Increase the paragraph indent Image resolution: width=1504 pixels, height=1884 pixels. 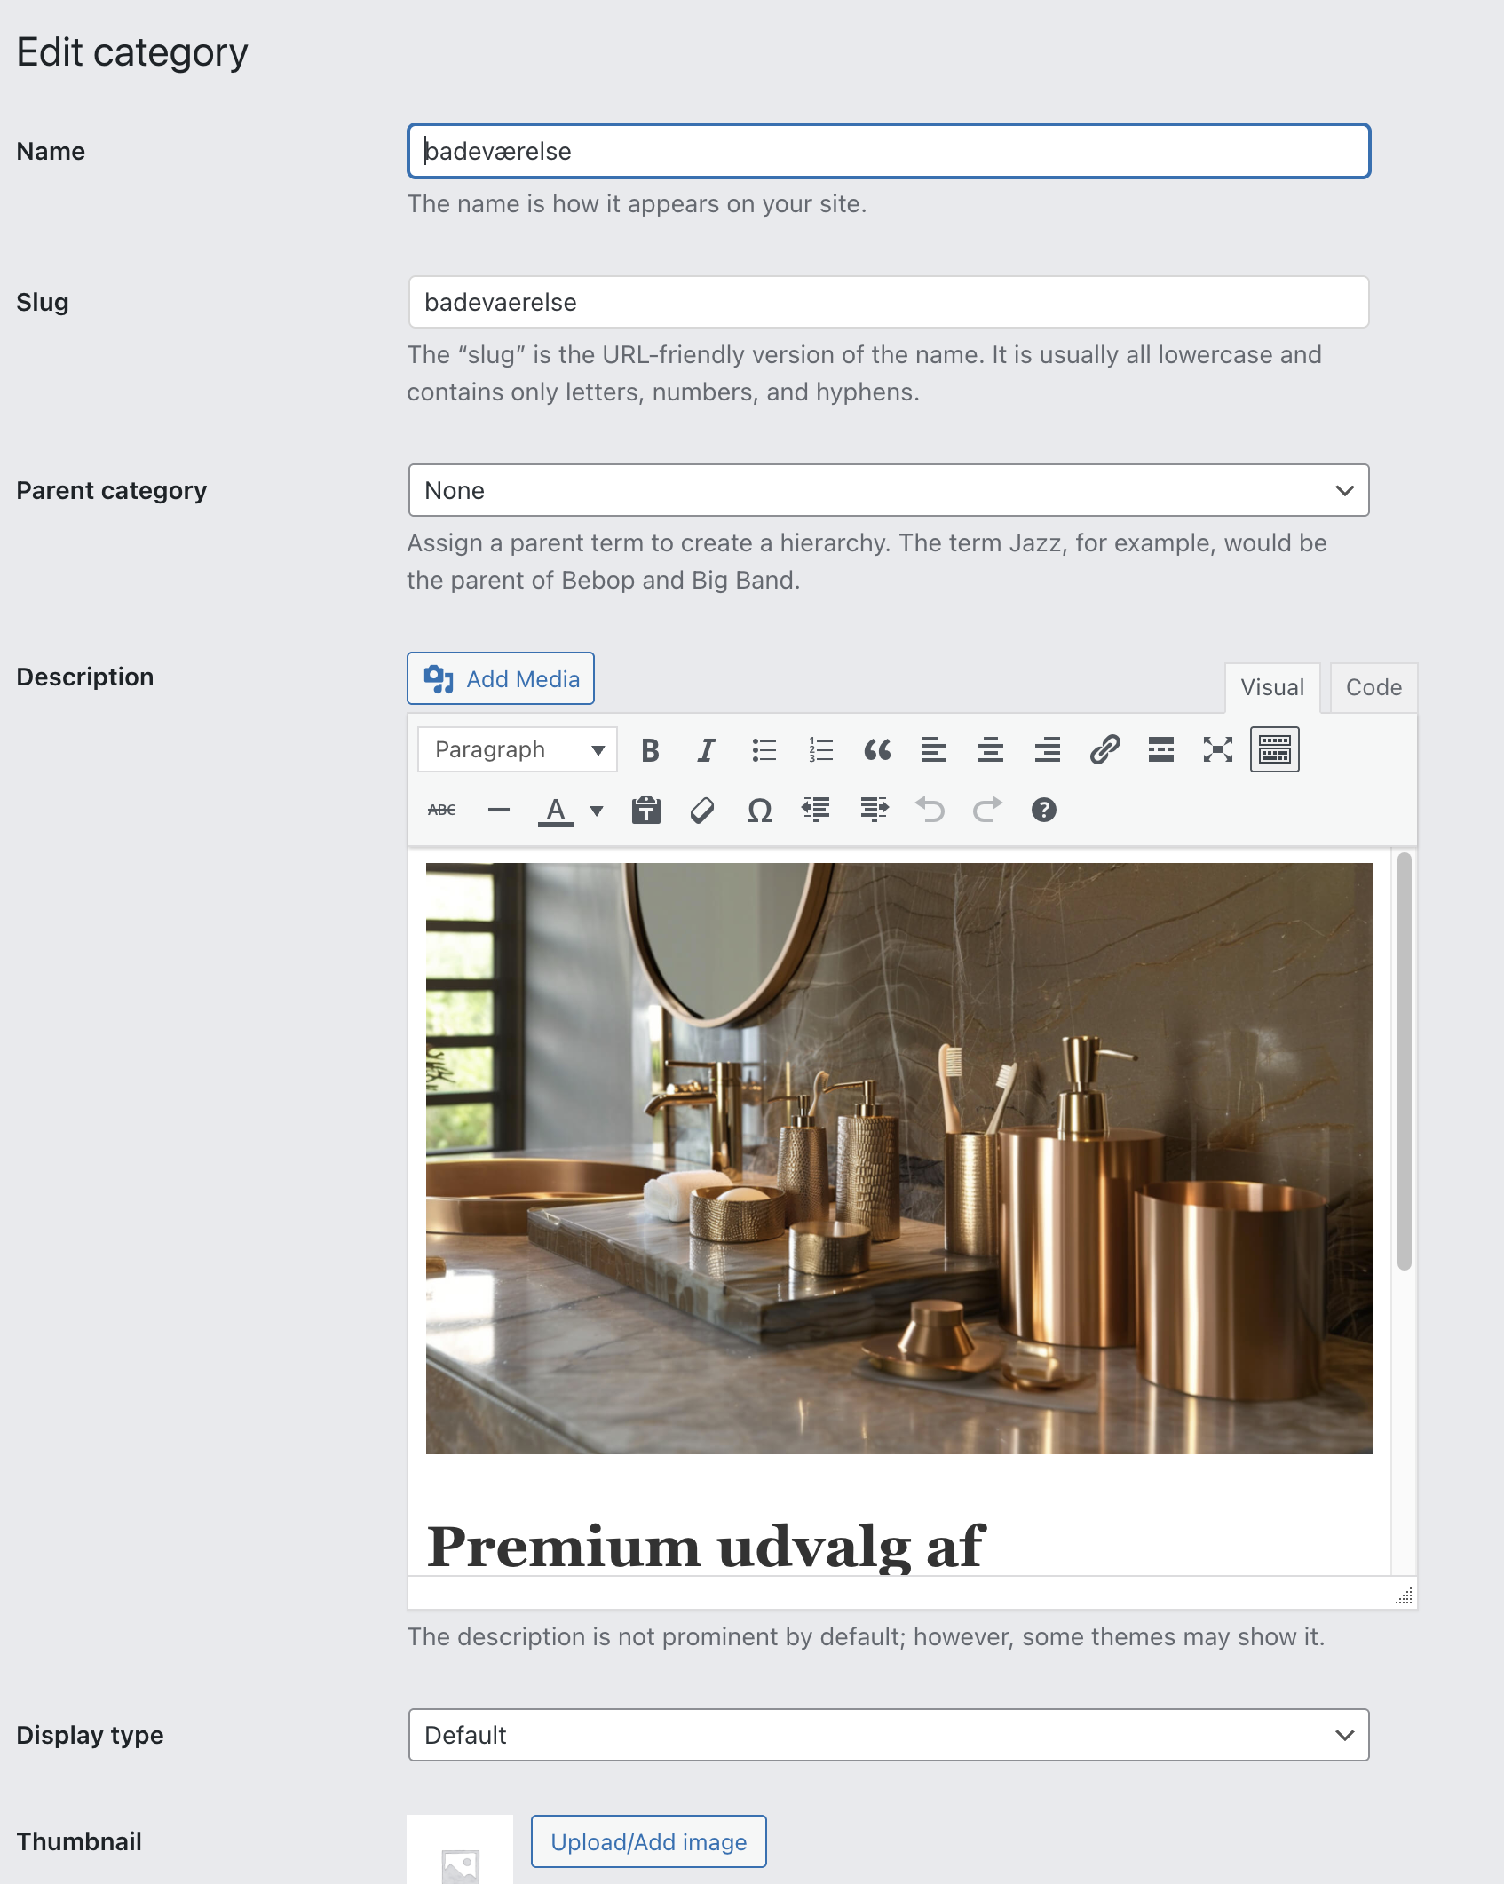[x=874, y=810]
